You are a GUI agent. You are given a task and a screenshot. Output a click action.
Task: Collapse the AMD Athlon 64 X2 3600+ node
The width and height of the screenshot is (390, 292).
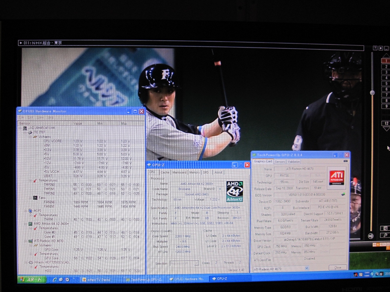pyautogui.click(x=26, y=224)
